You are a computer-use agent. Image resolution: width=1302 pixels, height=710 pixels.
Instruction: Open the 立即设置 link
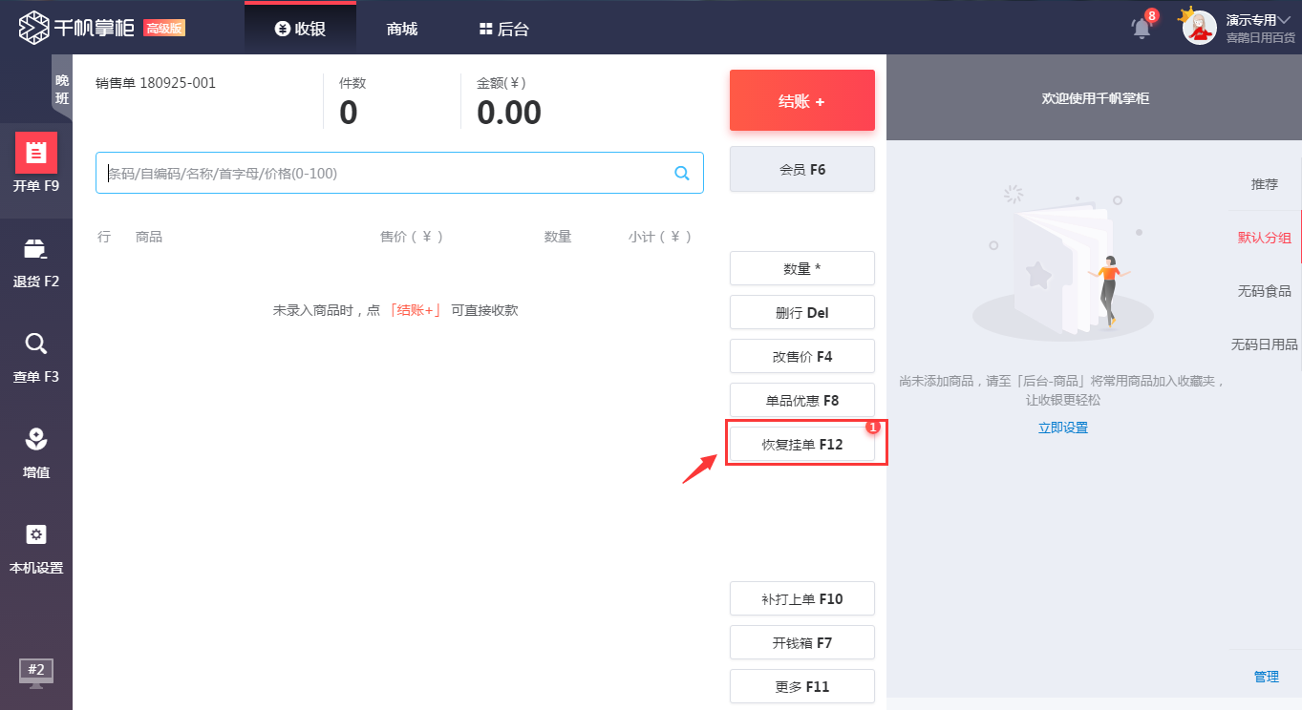[x=1062, y=428]
